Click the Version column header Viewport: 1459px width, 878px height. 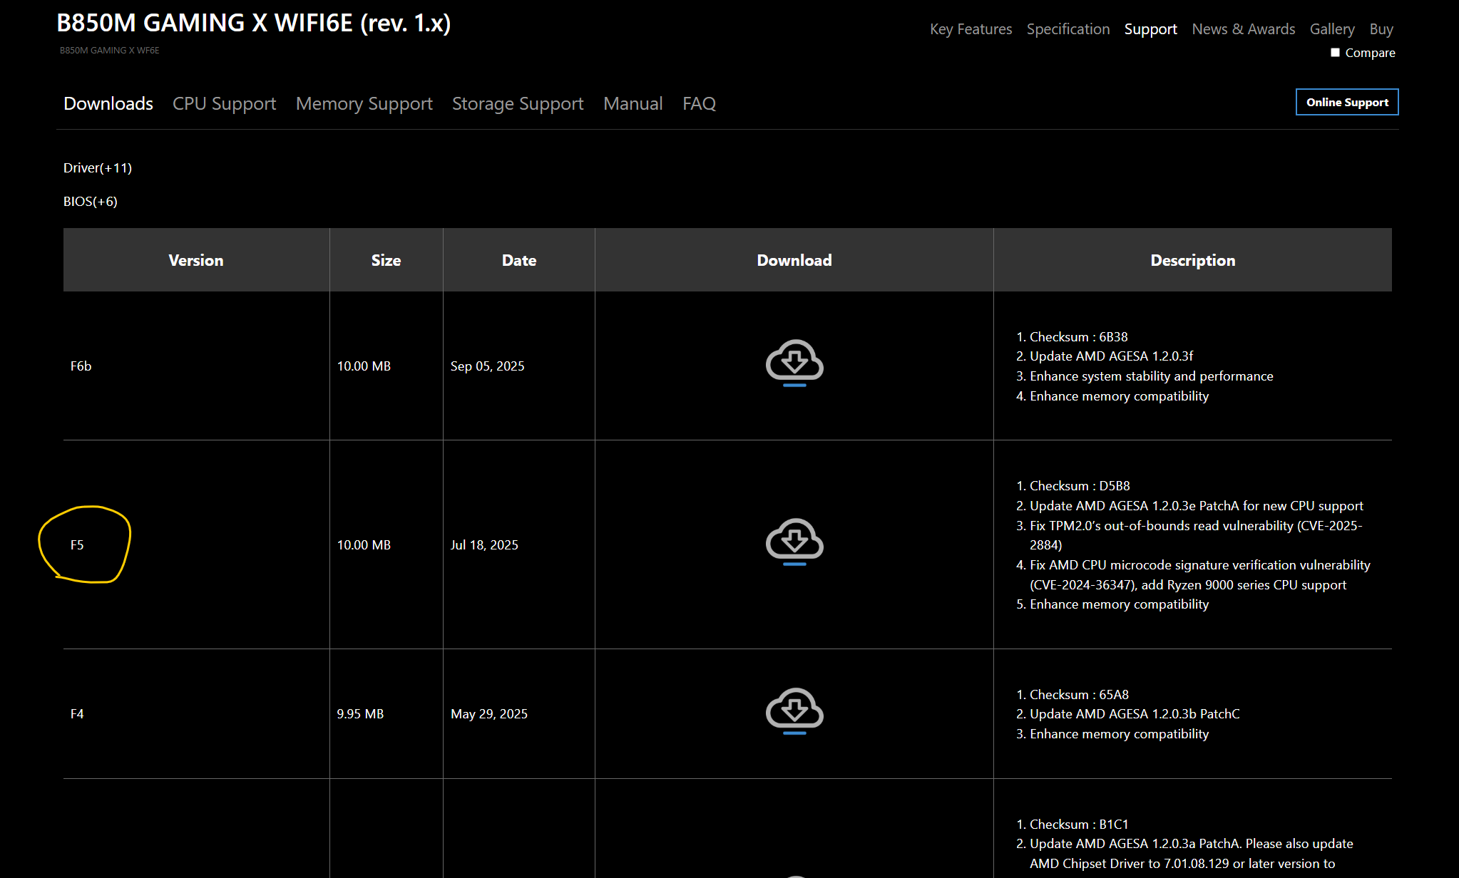pos(196,260)
